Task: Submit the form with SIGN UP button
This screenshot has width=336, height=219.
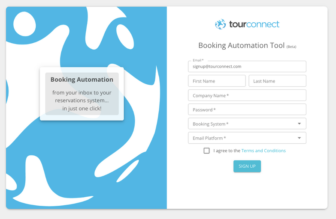Action: (247, 166)
